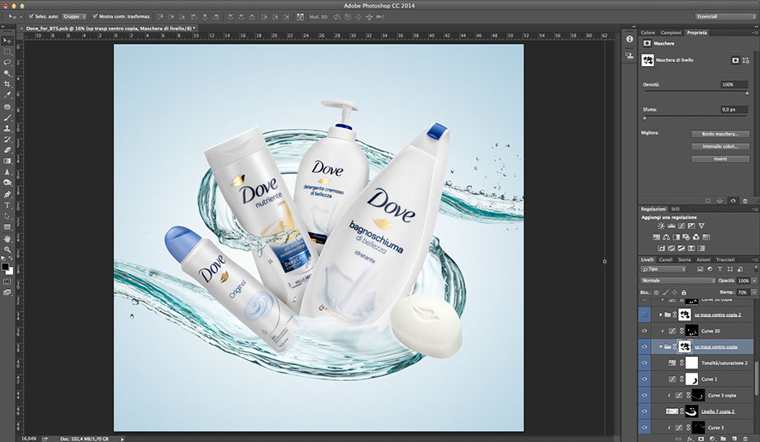The image size is (760, 442).
Task: Open the Essenziali workspace dropdown
Action: pos(724,17)
